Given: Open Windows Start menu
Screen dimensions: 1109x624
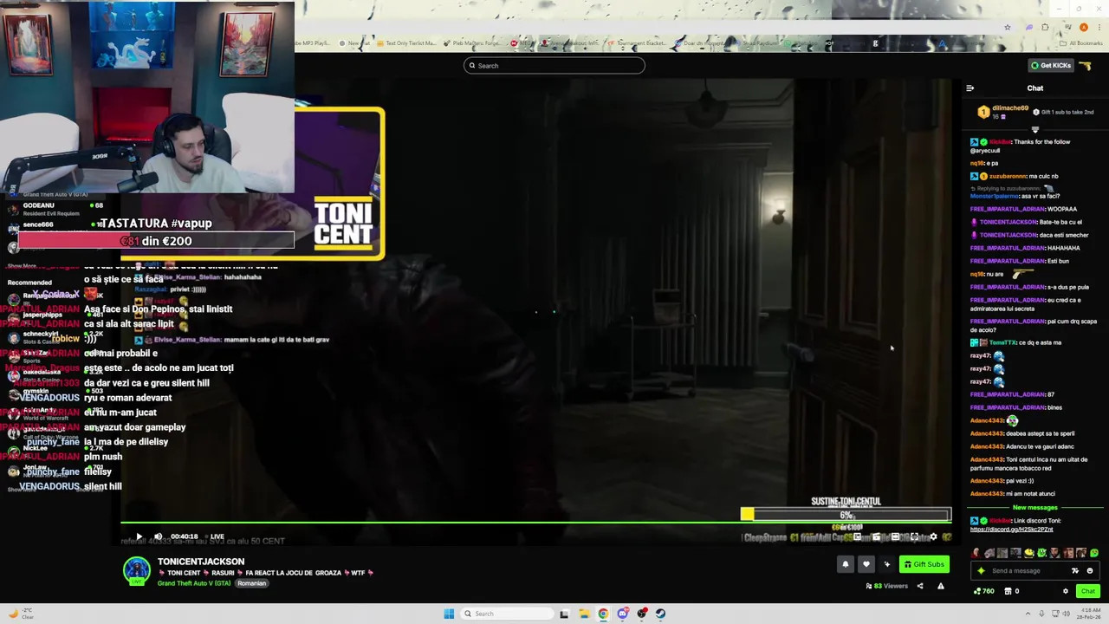Looking at the screenshot, I should pyautogui.click(x=449, y=614).
